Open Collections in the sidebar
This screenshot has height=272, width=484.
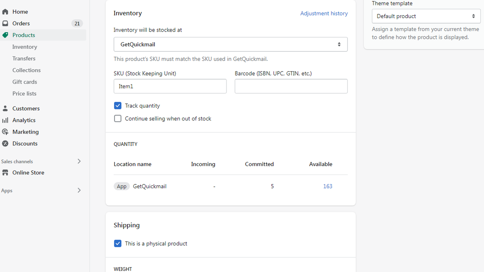(27, 70)
